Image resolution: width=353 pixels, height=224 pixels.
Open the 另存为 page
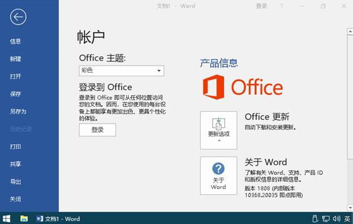pyautogui.click(x=18, y=112)
